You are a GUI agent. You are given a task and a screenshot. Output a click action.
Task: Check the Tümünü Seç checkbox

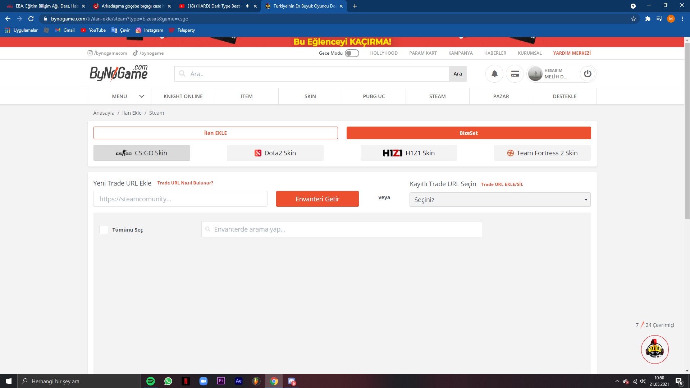[x=104, y=229]
